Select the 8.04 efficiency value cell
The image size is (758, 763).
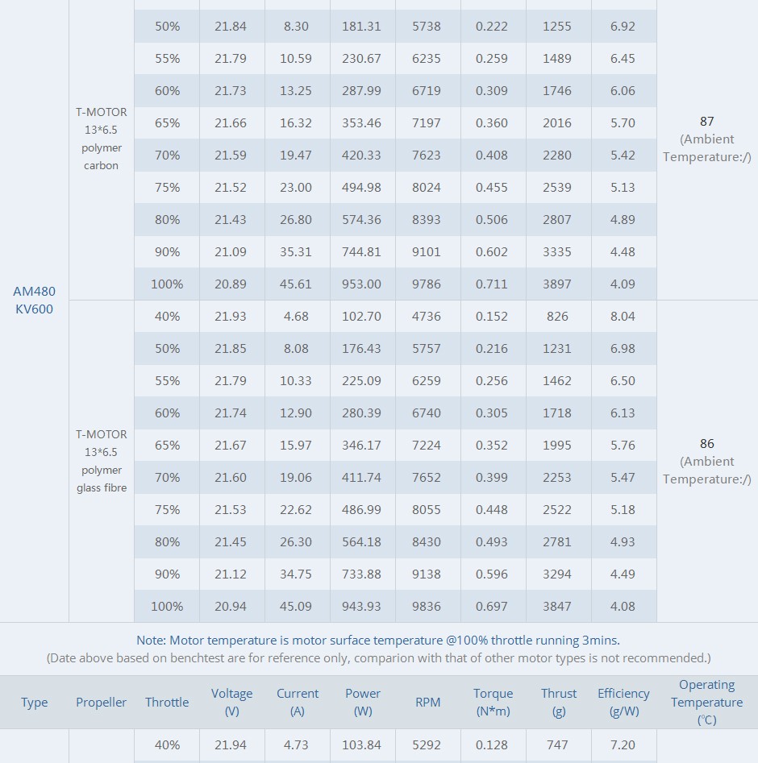pyautogui.click(x=623, y=316)
